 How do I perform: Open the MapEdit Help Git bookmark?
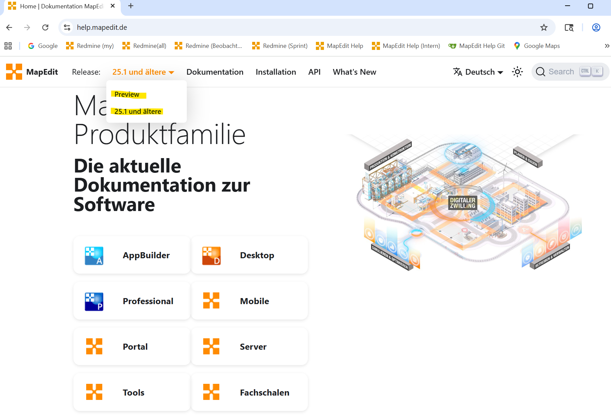pyautogui.click(x=477, y=46)
